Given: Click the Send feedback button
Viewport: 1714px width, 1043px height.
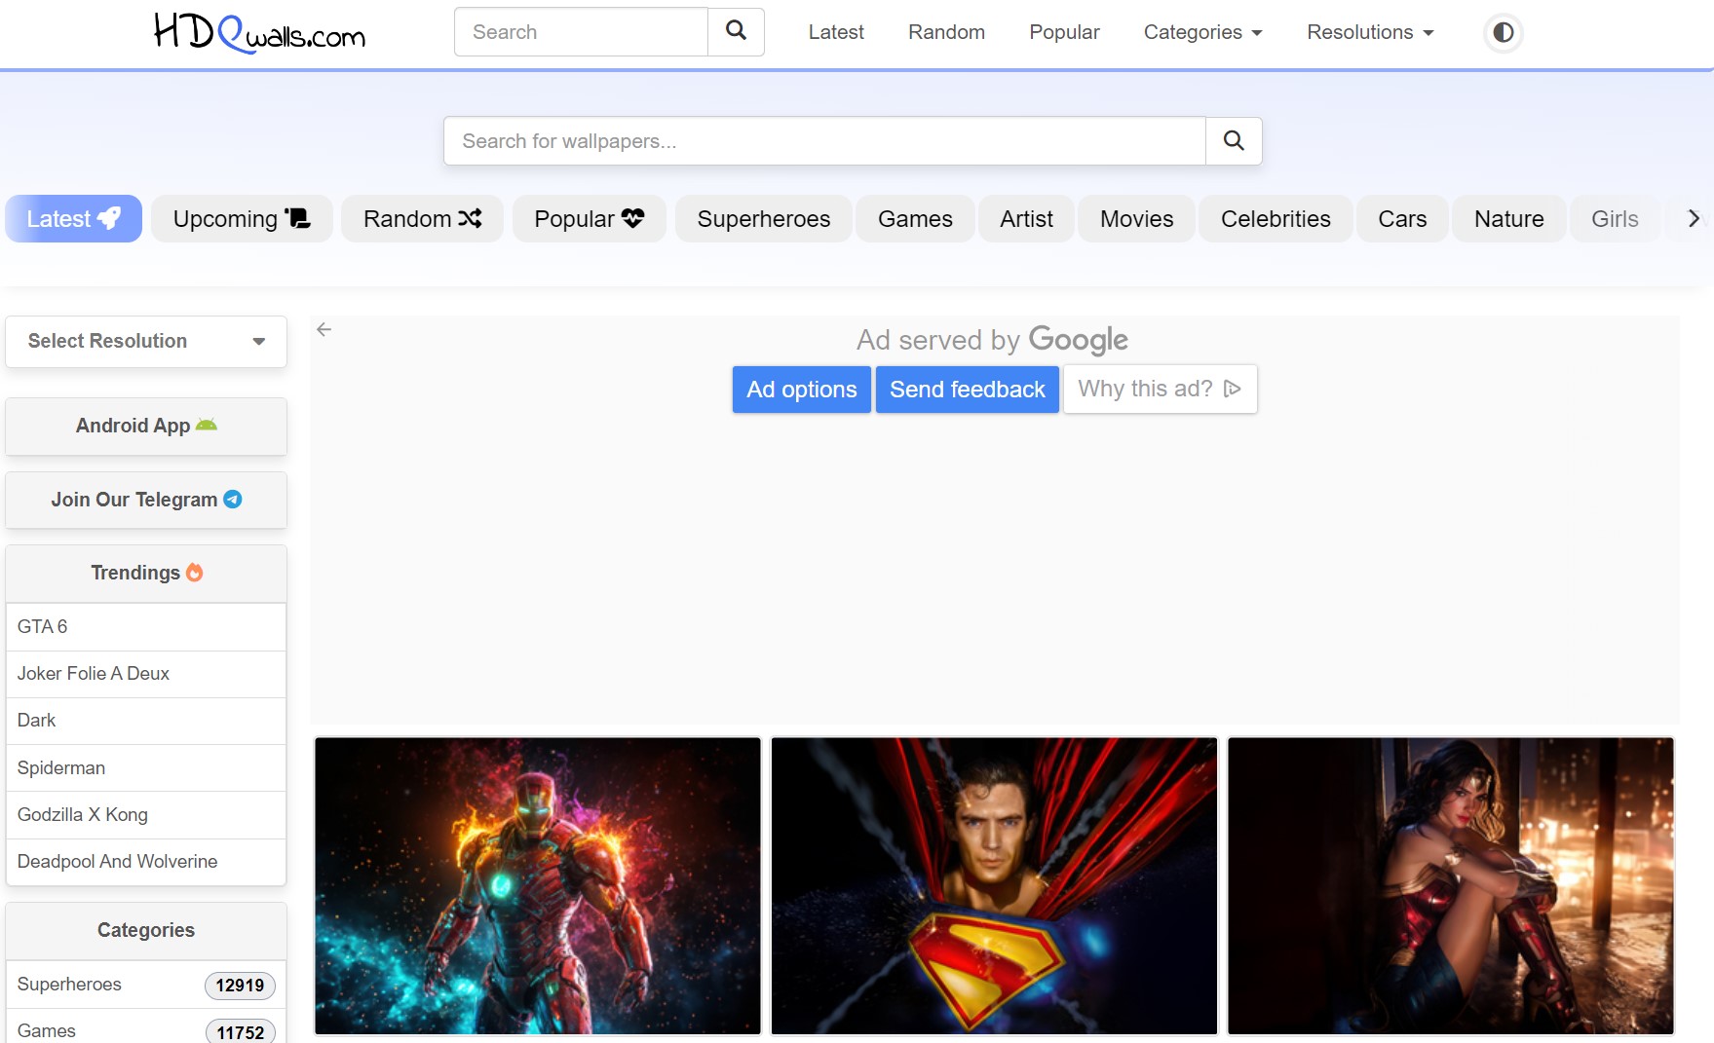Looking at the screenshot, I should pos(967,390).
